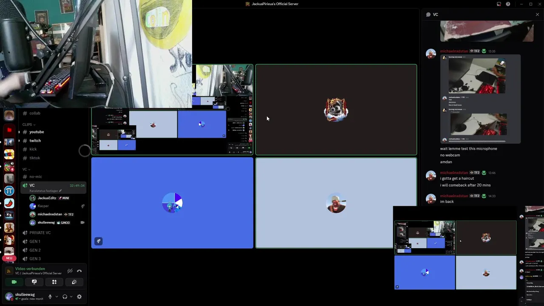Viewport: 544px width, 306px height.
Task: Open michaelnxdstan username at 14:33 message
Action: point(454,196)
